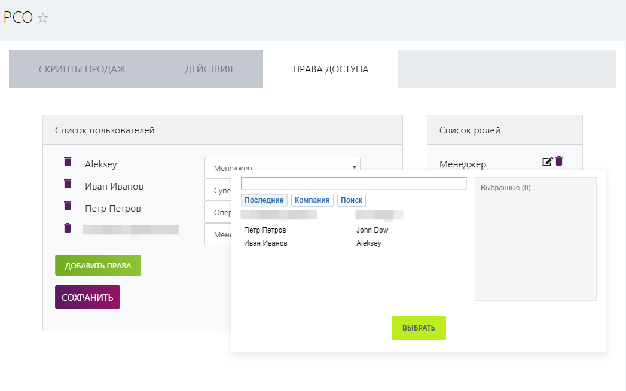Click the Список ролей header

[x=469, y=130]
